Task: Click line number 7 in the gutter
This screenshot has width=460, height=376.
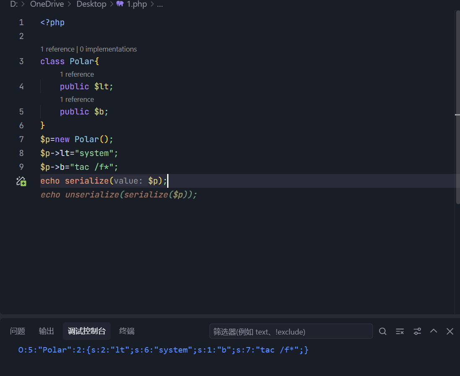Action: (21, 139)
